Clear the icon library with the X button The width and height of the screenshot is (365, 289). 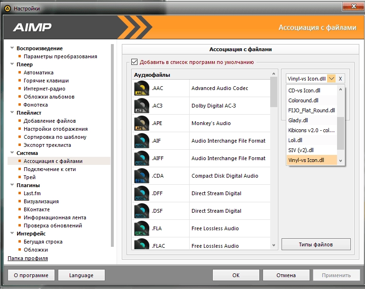pos(340,79)
